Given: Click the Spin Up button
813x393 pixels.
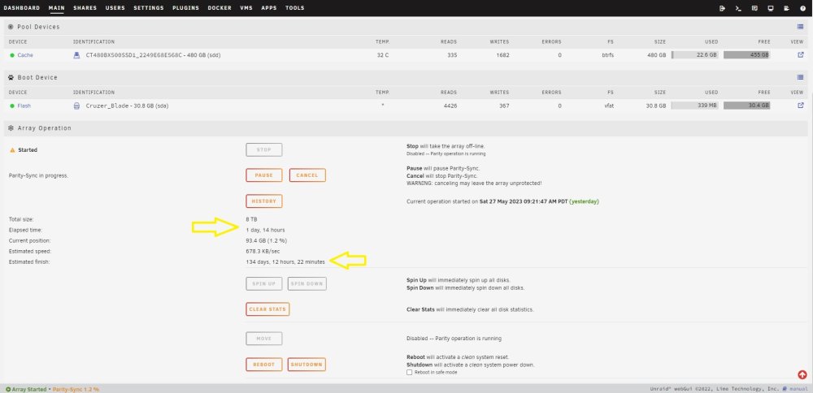Looking at the screenshot, I should click(x=264, y=283).
